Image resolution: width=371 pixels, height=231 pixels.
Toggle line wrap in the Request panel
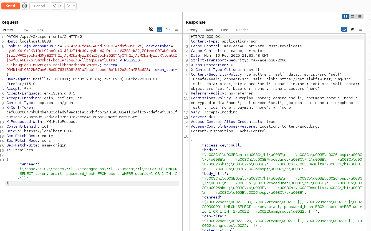click(x=160, y=29)
